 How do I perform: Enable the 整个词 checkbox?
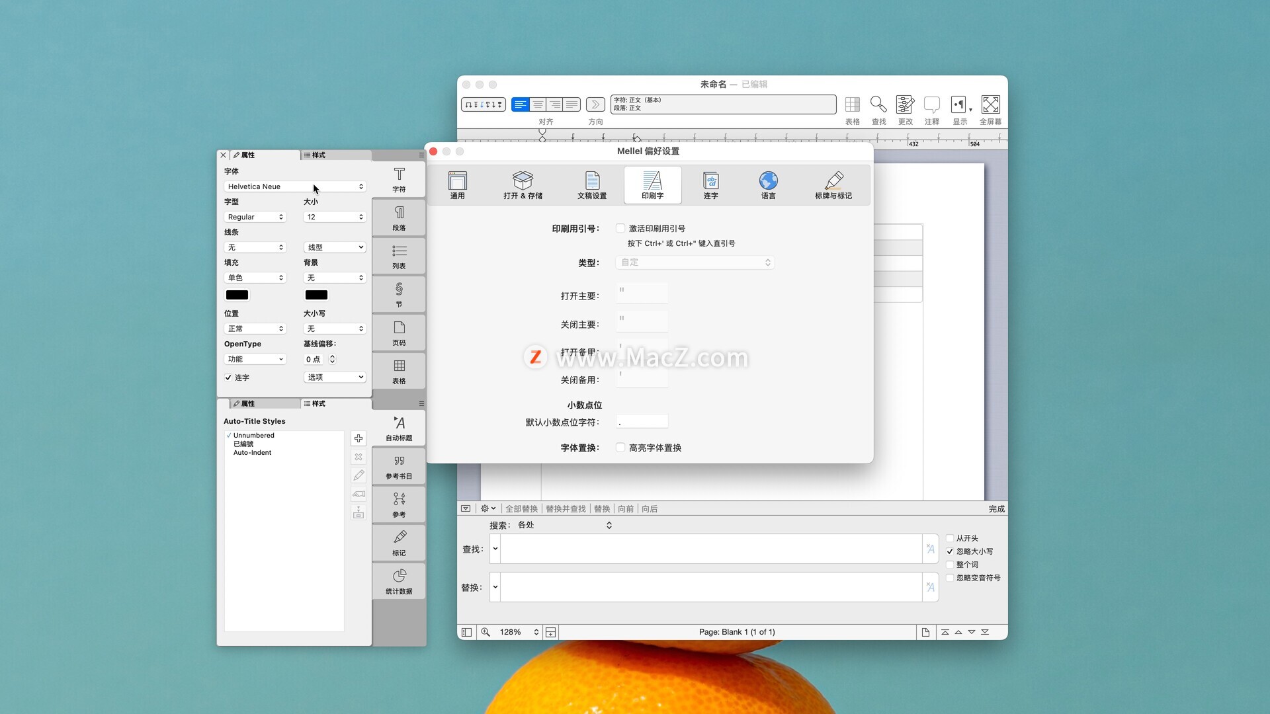tap(950, 565)
